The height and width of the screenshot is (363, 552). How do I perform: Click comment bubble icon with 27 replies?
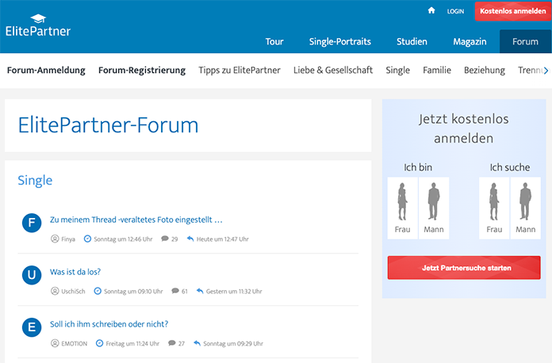pos(172,343)
